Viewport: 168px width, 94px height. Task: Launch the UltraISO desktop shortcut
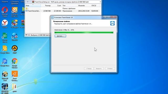tap(15, 37)
